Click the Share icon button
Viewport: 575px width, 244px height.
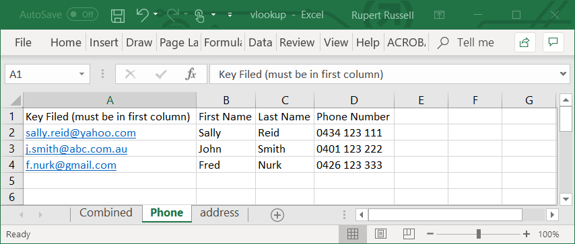point(525,42)
